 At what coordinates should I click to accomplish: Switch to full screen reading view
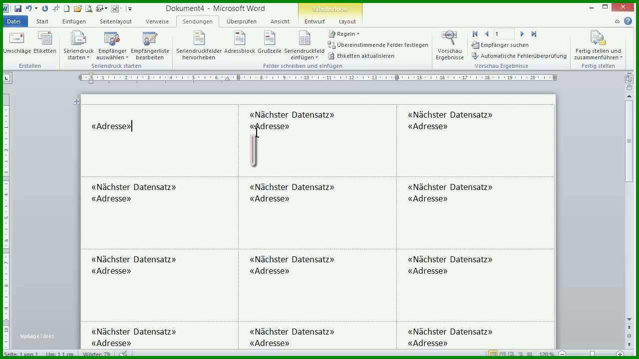(503, 354)
